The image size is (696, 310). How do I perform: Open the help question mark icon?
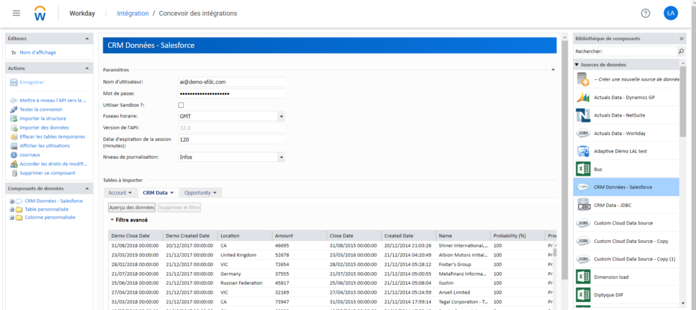(646, 14)
